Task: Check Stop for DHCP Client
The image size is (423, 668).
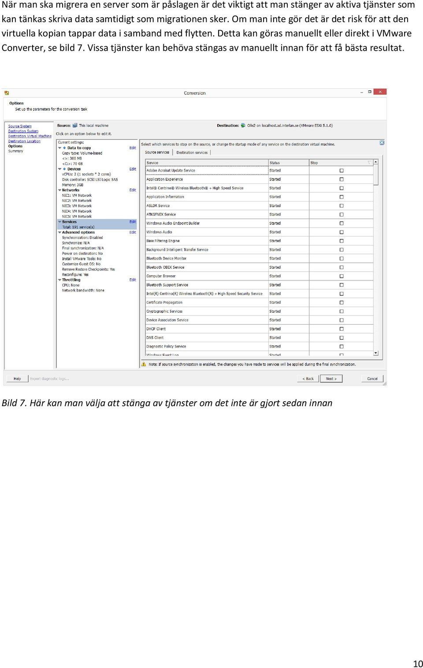Action: click(x=341, y=329)
